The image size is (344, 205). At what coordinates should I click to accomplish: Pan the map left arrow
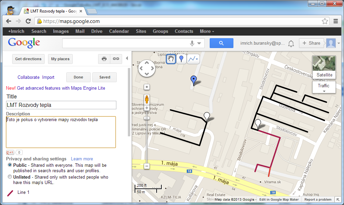coord(141,68)
